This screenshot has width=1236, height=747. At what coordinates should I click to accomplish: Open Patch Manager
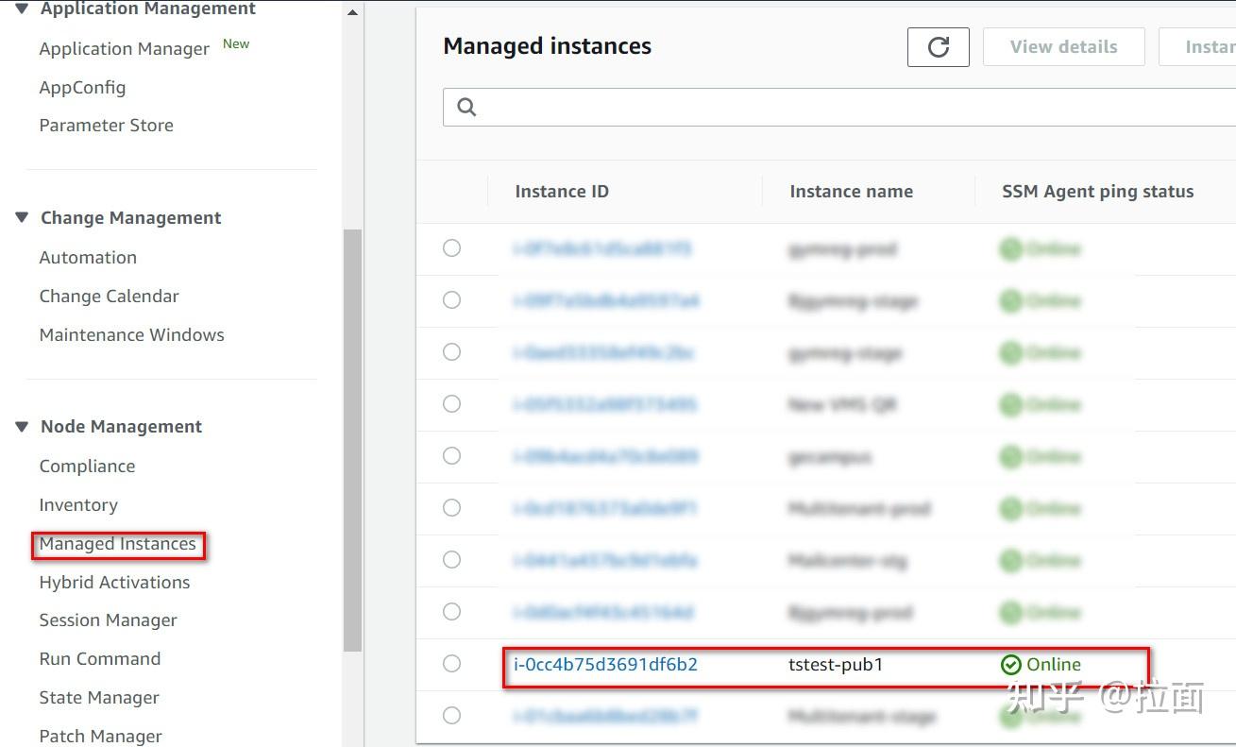pyautogui.click(x=100, y=735)
